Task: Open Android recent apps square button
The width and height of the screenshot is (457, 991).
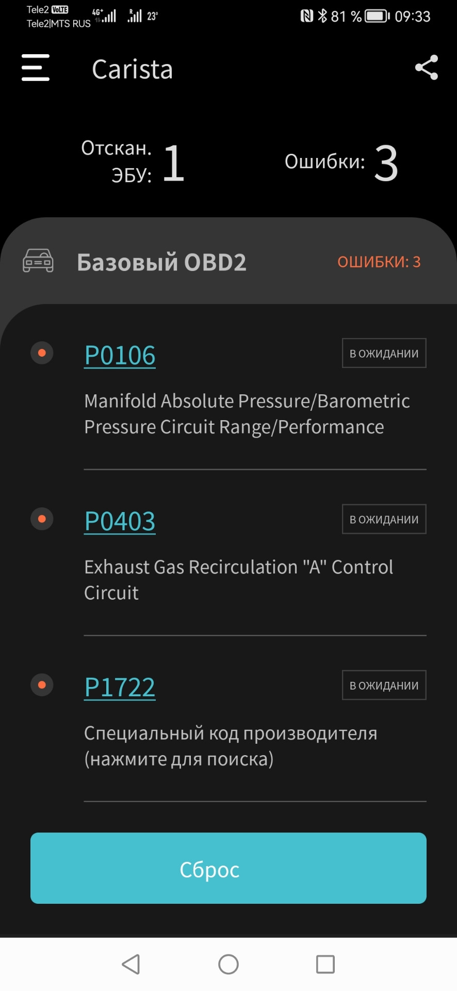Action: (x=325, y=964)
